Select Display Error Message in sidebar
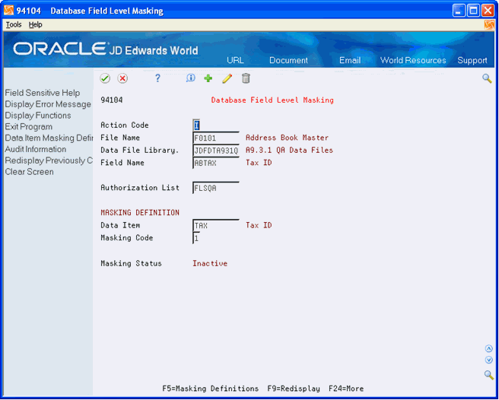Screen dimensions: 499x400 click(x=48, y=104)
